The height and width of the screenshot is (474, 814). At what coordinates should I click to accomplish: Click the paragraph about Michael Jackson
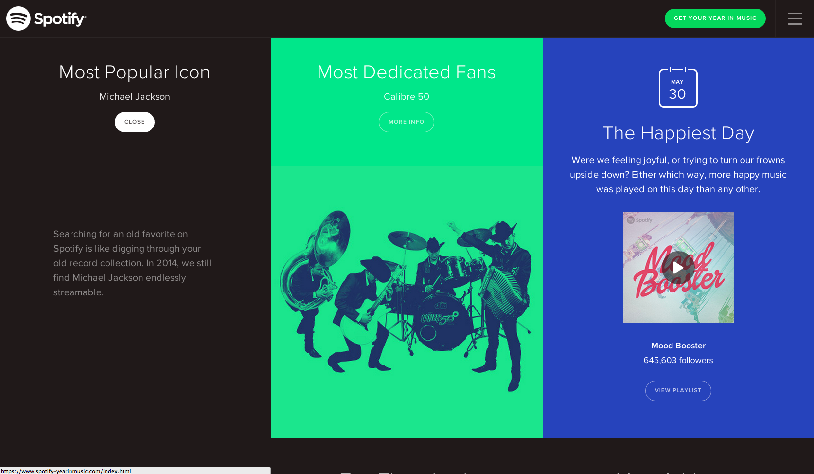(x=132, y=263)
